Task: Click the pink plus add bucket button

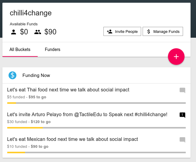Action: pyautogui.click(x=176, y=56)
